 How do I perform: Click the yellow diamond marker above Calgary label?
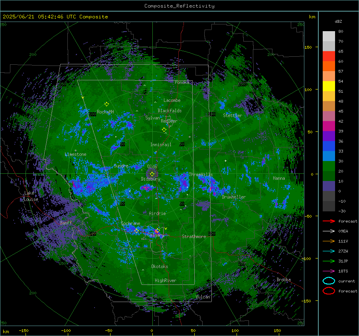pyautogui.click(x=158, y=230)
